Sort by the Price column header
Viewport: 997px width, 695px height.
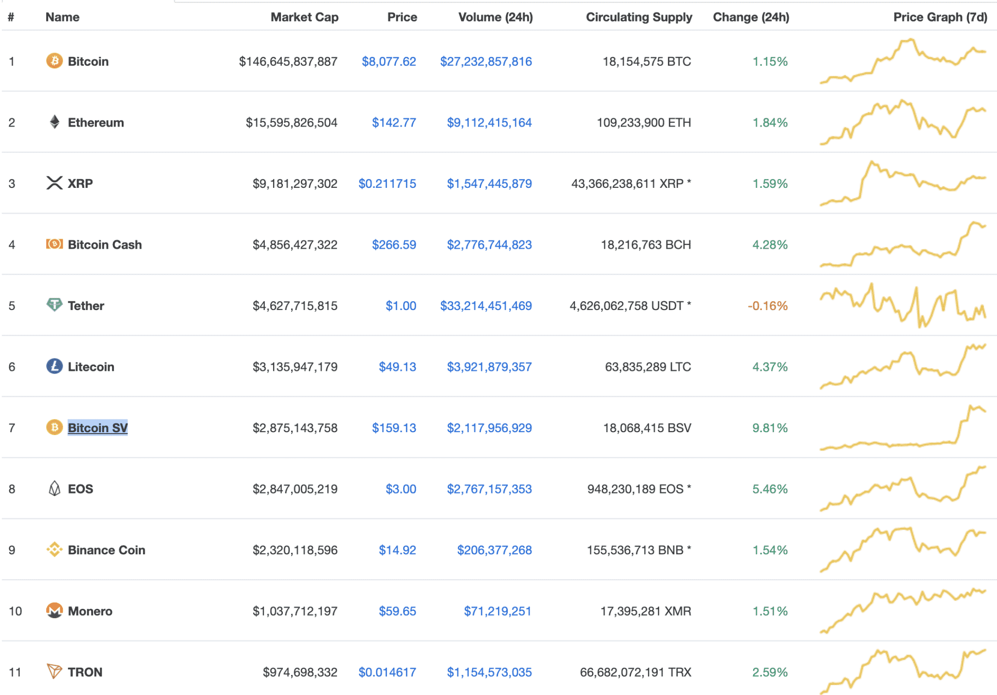[x=402, y=17]
